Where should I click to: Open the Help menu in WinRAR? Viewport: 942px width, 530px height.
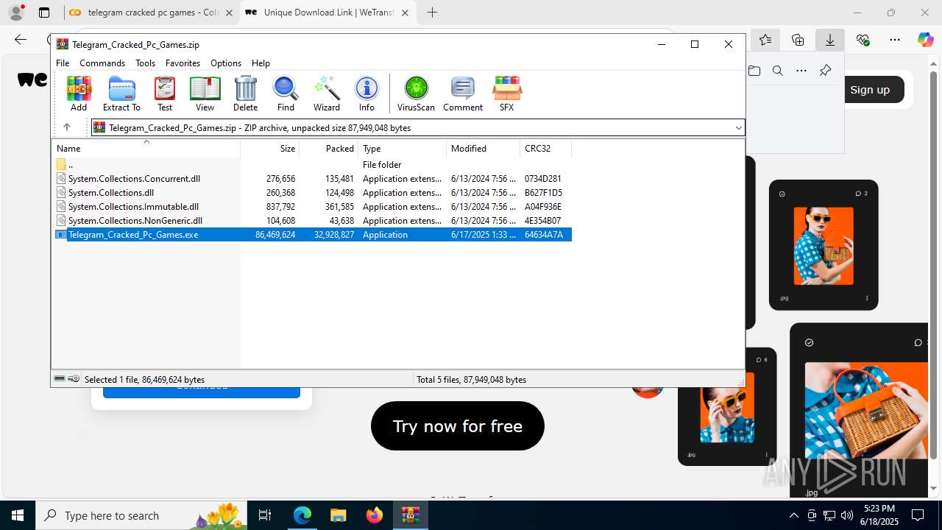pyautogui.click(x=261, y=63)
